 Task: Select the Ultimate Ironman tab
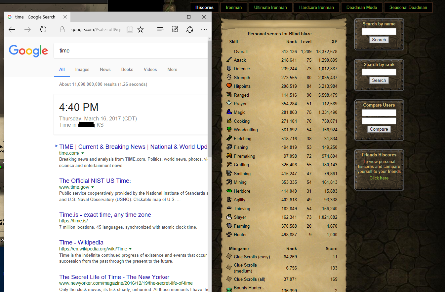pos(270,7)
